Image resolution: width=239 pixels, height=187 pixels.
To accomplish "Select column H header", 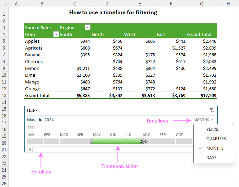I will pyautogui.click(x=228, y=3).
